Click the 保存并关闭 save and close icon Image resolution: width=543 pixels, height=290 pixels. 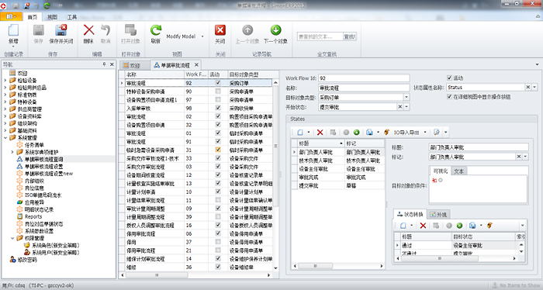click(61, 30)
